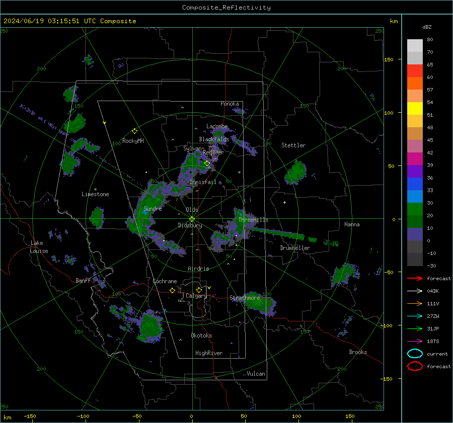
Task: Click the Limestone label
Action: 95,194
